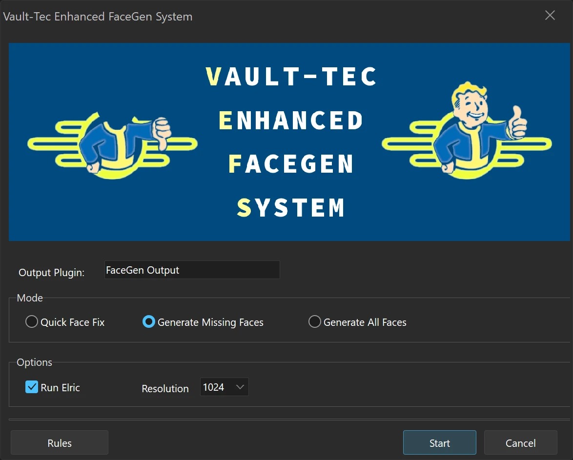Open the Resolution 1024 dropdown
This screenshot has width=573, height=460.
click(225, 387)
